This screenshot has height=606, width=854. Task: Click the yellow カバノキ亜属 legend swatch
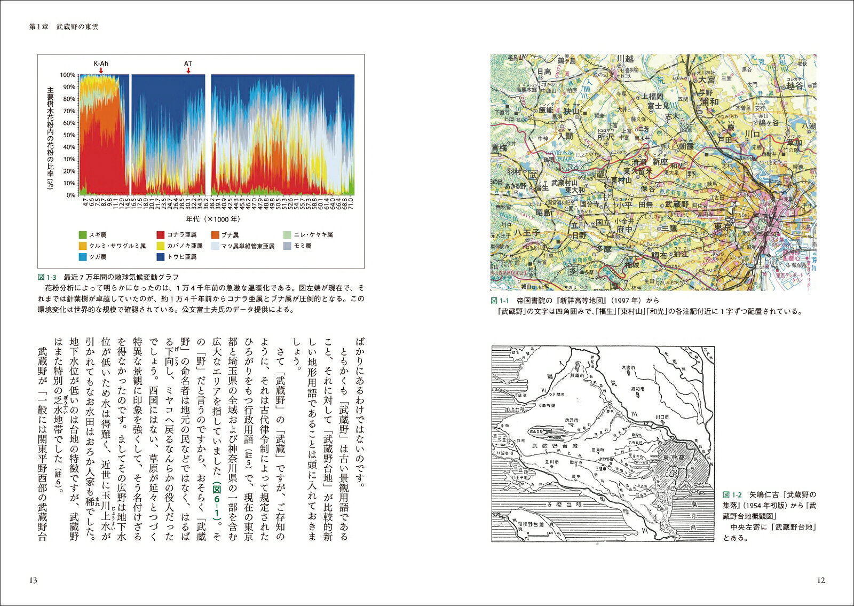click(x=160, y=246)
